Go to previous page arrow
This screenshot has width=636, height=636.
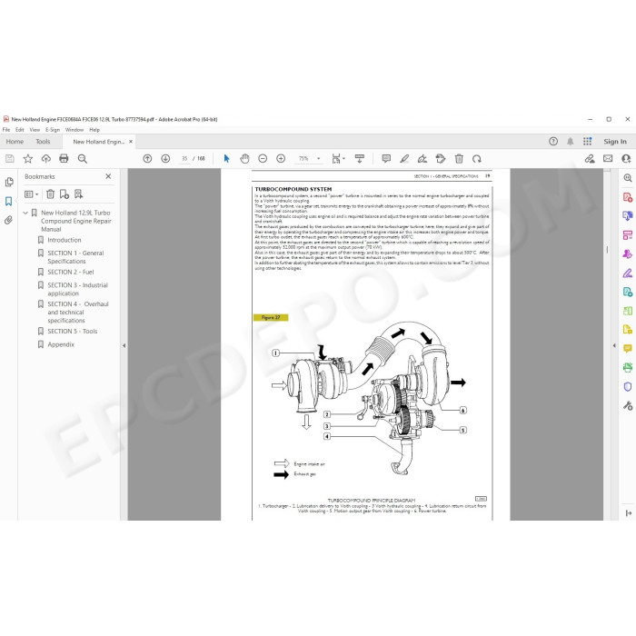[147, 159]
